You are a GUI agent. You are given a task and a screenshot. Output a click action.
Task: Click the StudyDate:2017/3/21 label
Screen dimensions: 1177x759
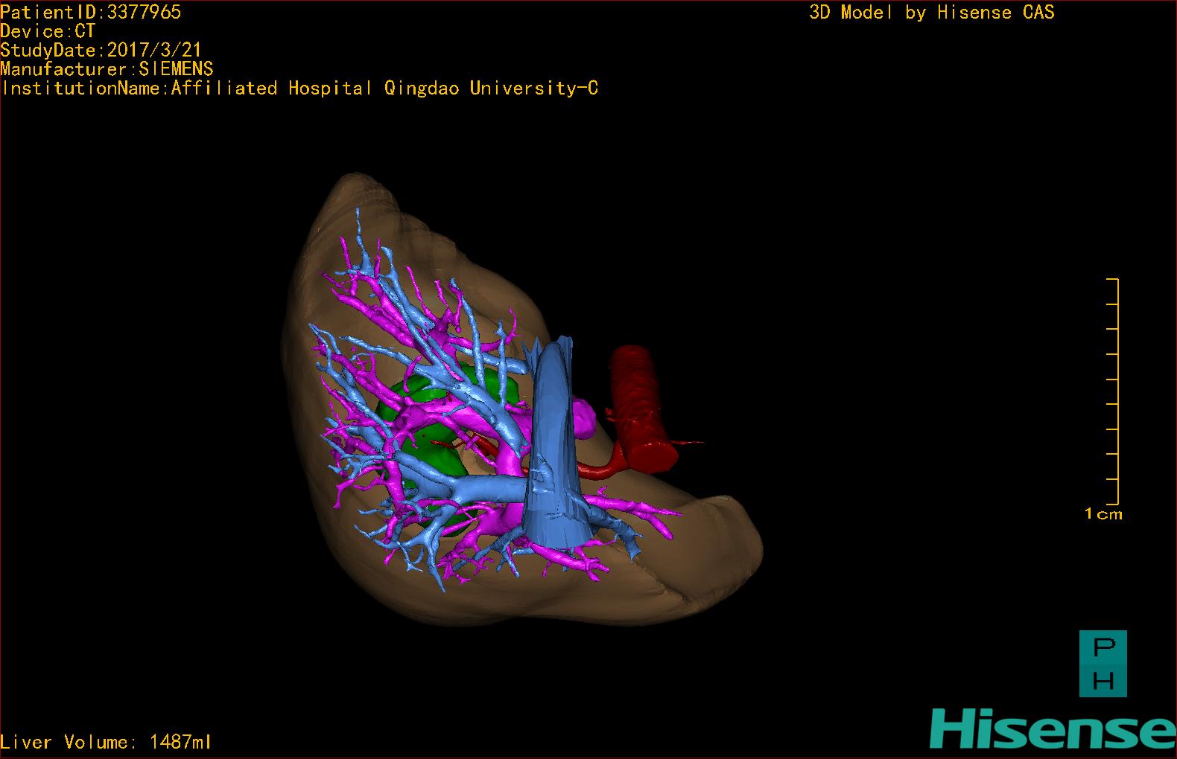point(101,50)
